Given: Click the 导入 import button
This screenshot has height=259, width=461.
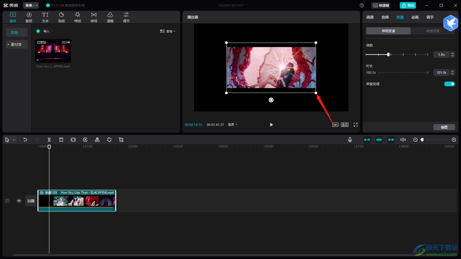Looking at the screenshot, I should tap(44, 31).
